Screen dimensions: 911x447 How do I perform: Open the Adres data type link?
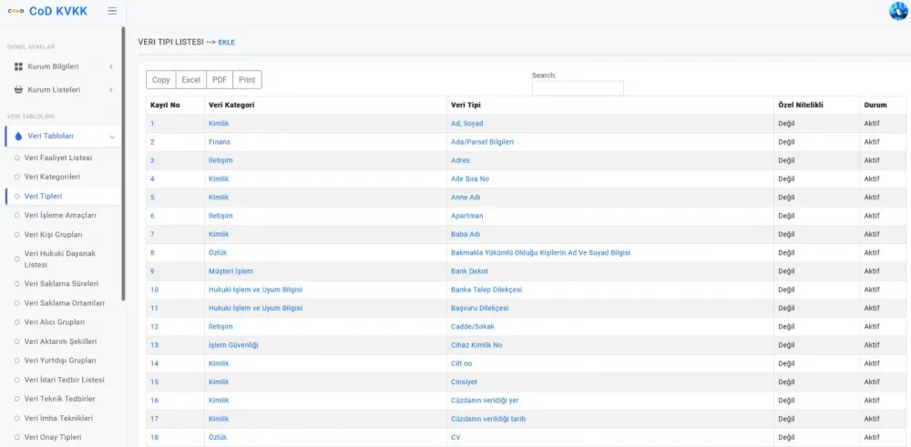tap(461, 160)
